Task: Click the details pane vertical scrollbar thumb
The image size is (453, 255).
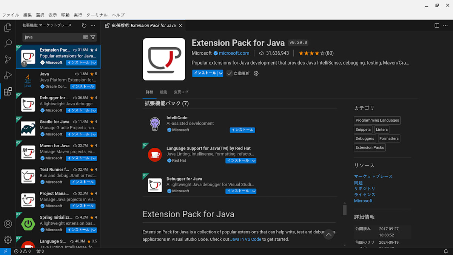Action: tap(345, 210)
